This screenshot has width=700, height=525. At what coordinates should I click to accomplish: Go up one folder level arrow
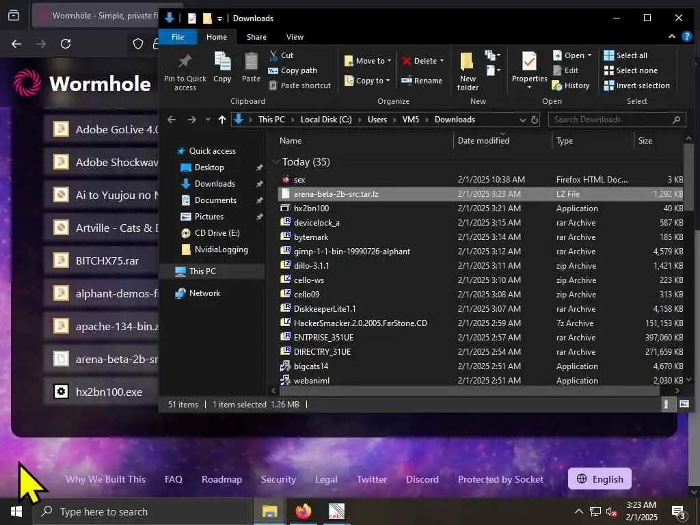click(x=222, y=120)
